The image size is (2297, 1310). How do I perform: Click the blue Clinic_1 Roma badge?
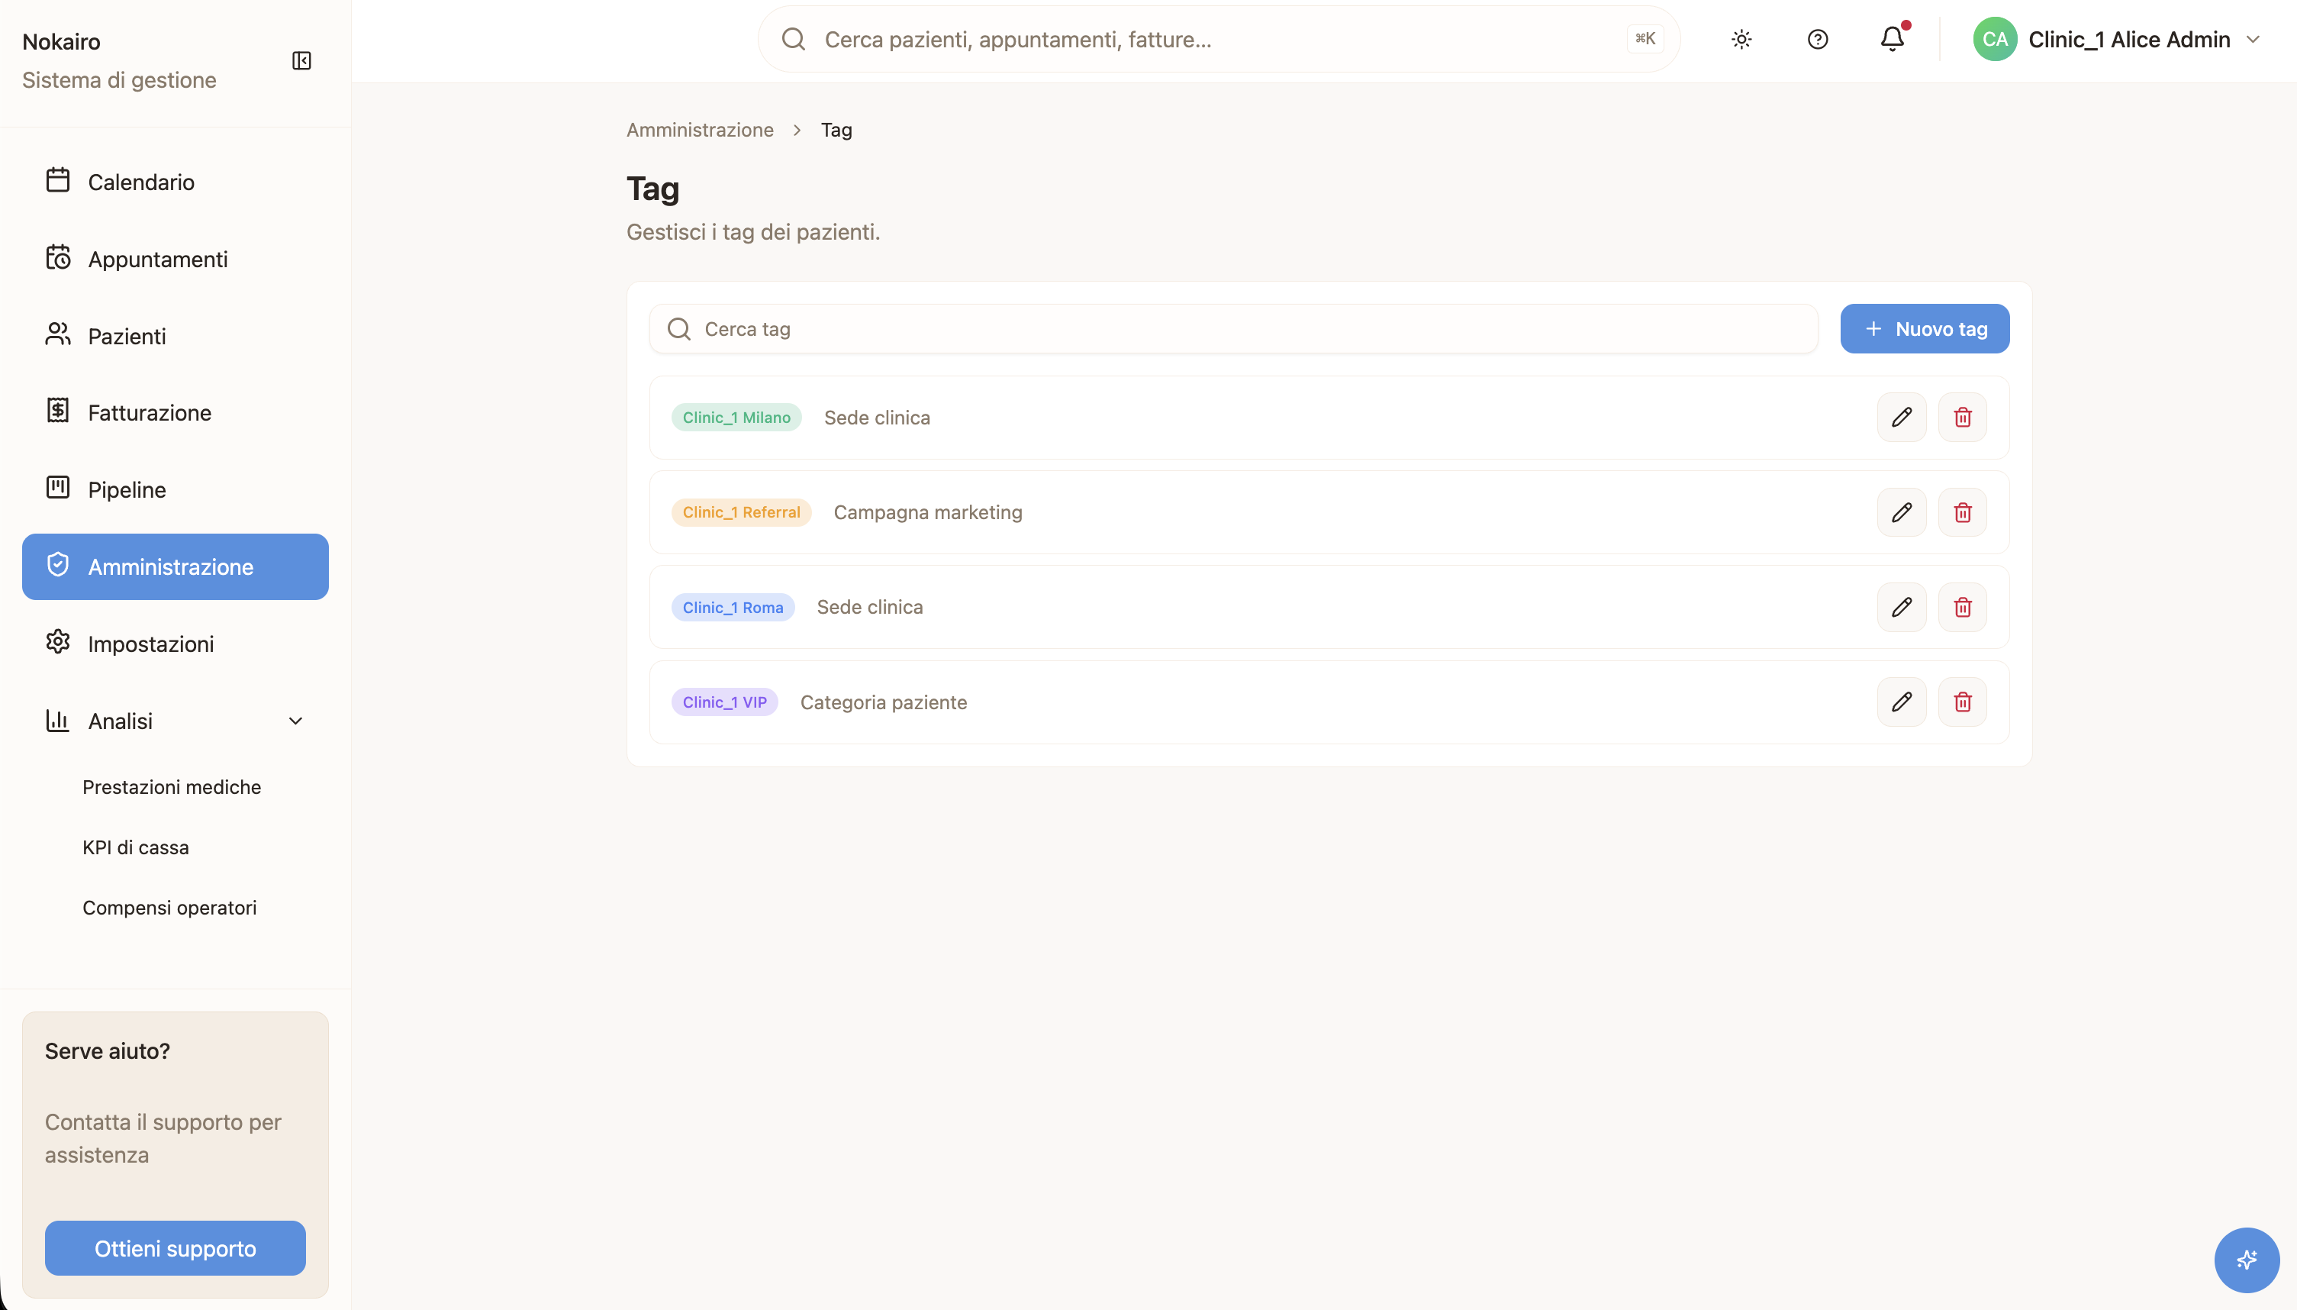point(733,608)
